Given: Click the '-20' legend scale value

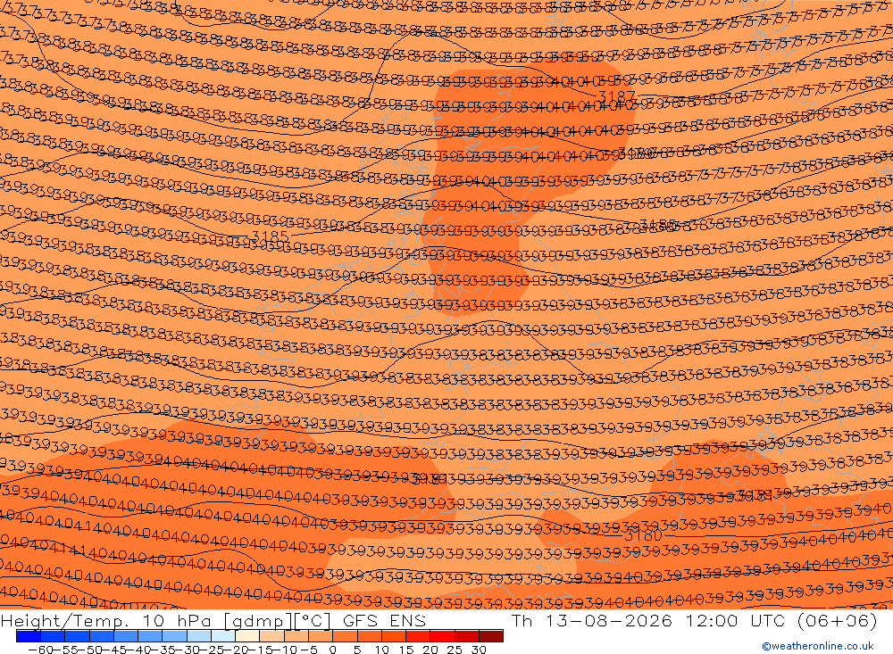Looking at the screenshot, I should pyautogui.click(x=235, y=649).
